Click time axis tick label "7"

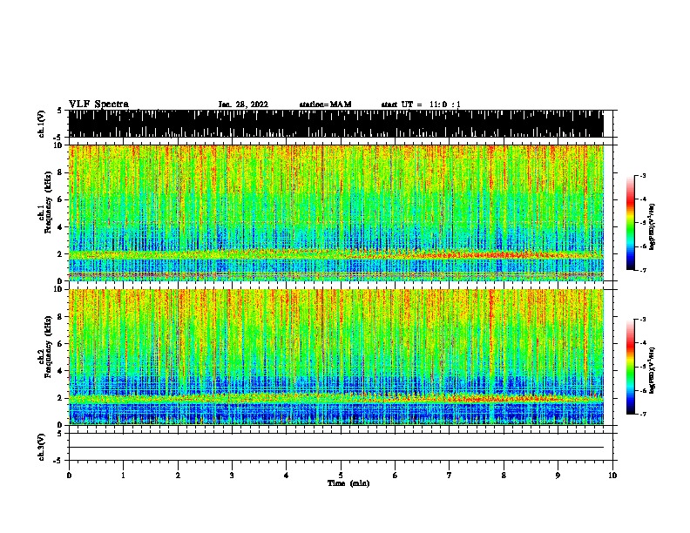click(x=450, y=475)
